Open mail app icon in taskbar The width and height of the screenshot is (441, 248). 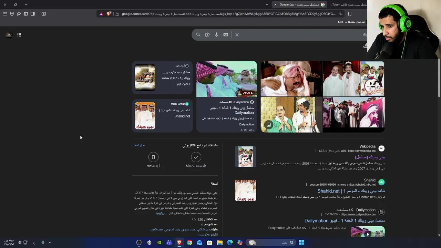199,242
